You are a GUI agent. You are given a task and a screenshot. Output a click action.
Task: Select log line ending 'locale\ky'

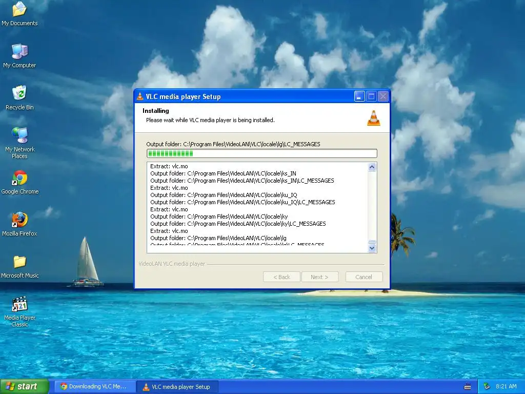(219, 216)
